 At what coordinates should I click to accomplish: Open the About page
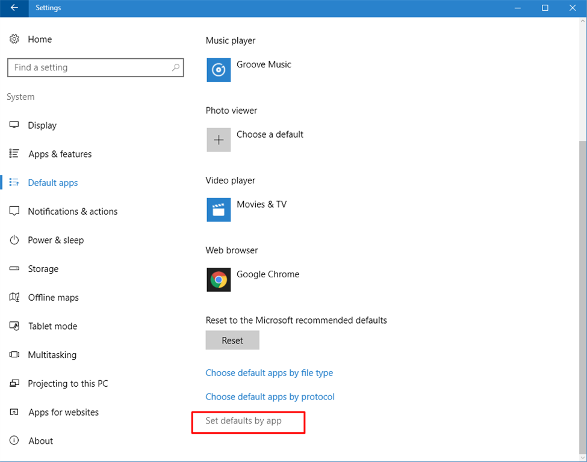tap(41, 441)
